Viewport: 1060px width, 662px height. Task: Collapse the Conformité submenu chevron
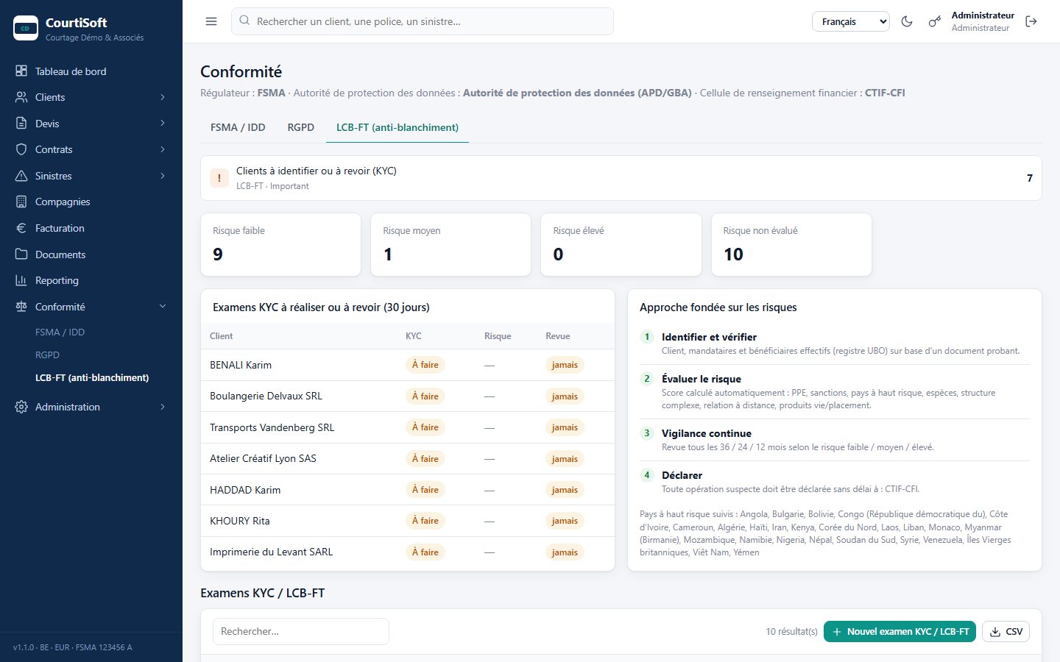pos(163,307)
